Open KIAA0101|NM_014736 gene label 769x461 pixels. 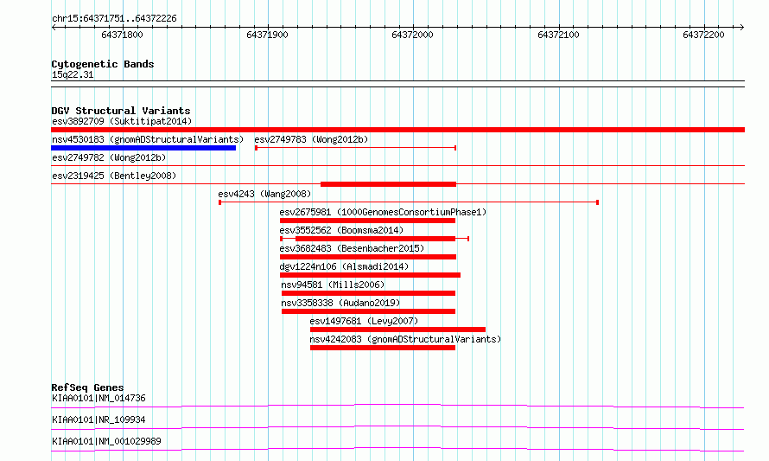(99, 398)
